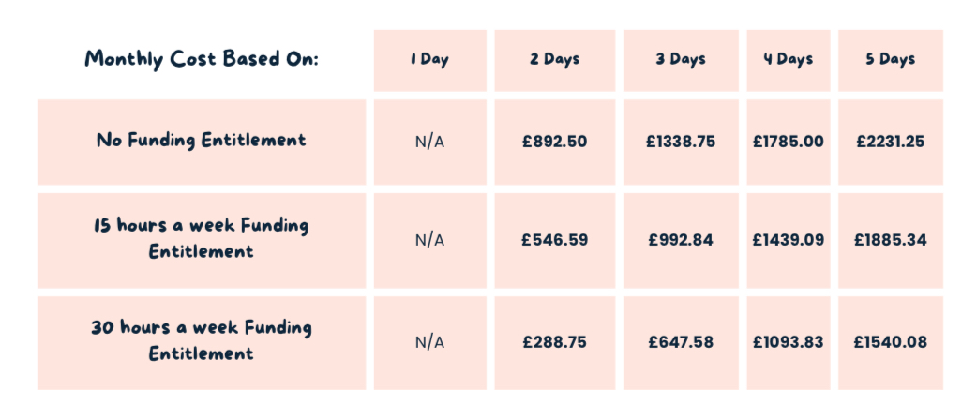Select the No Funding Entitlement row label

pyautogui.click(x=202, y=142)
